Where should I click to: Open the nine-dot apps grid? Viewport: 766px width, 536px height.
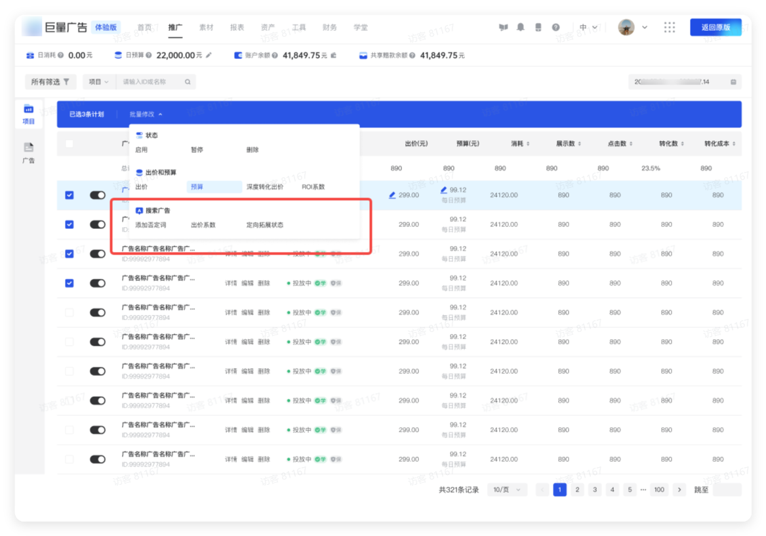click(x=670, y=28)
